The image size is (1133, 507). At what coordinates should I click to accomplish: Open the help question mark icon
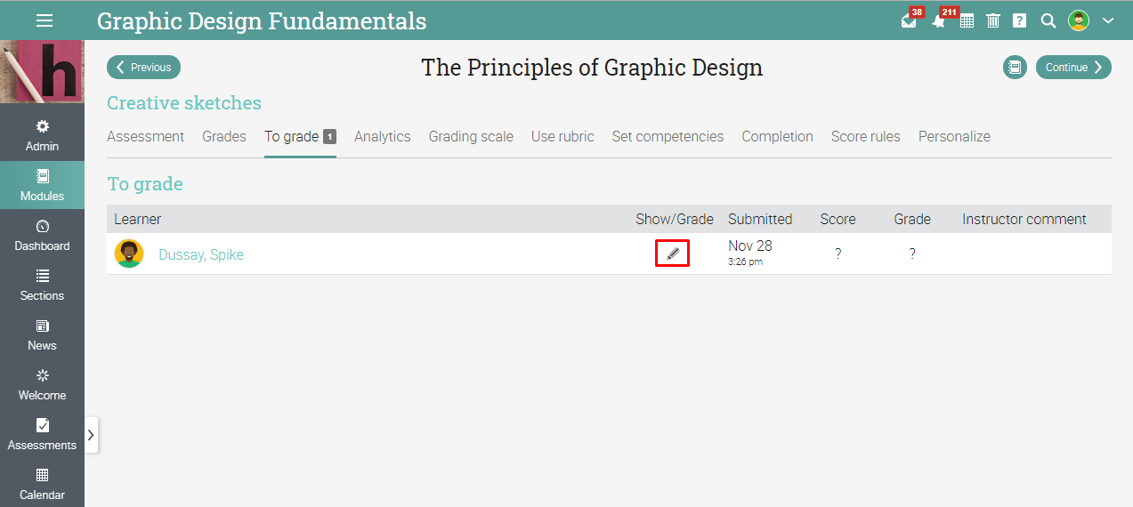pyautogui.click(x=1020, y=20)
